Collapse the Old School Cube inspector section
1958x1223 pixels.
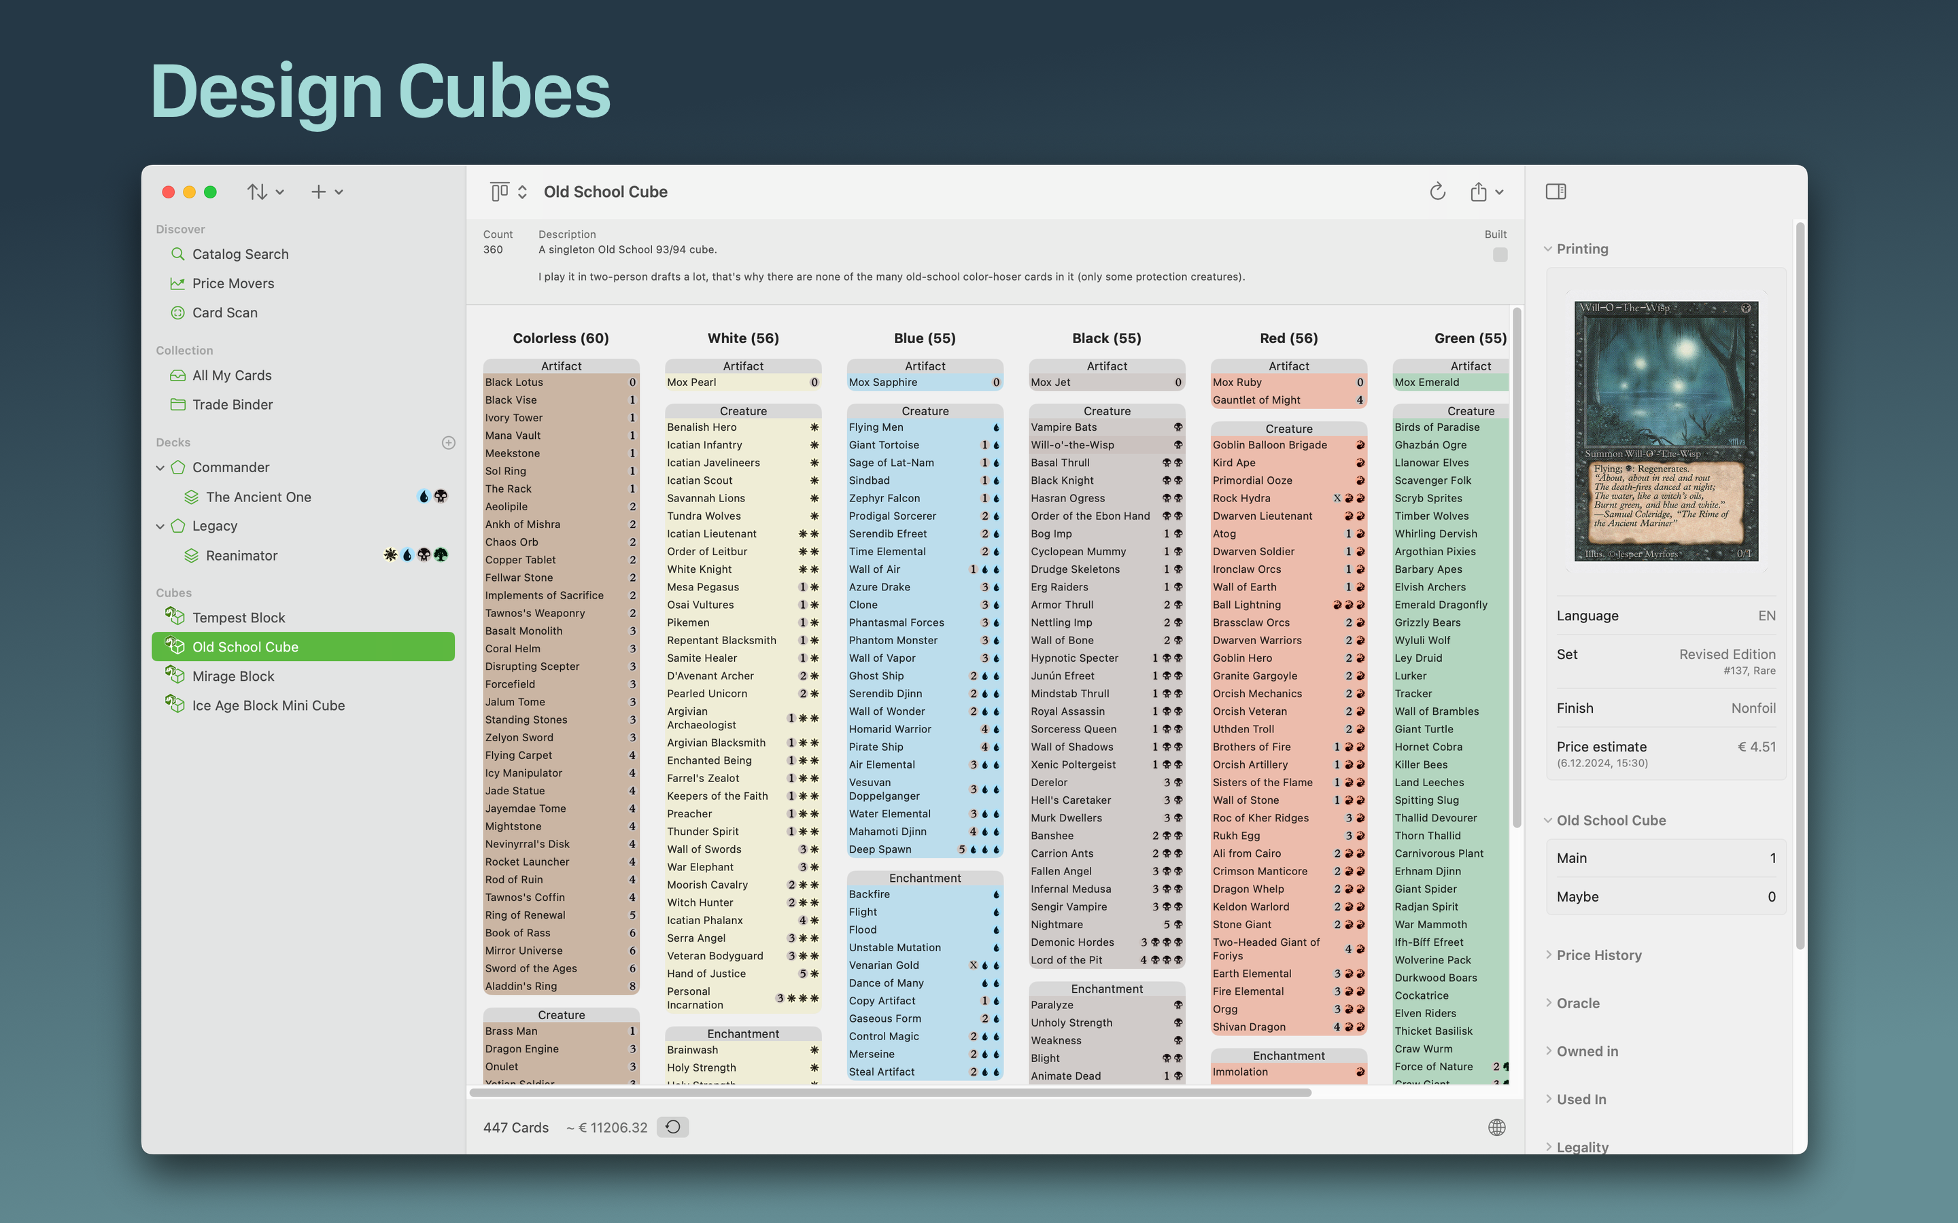click(x=1548, y=820)
